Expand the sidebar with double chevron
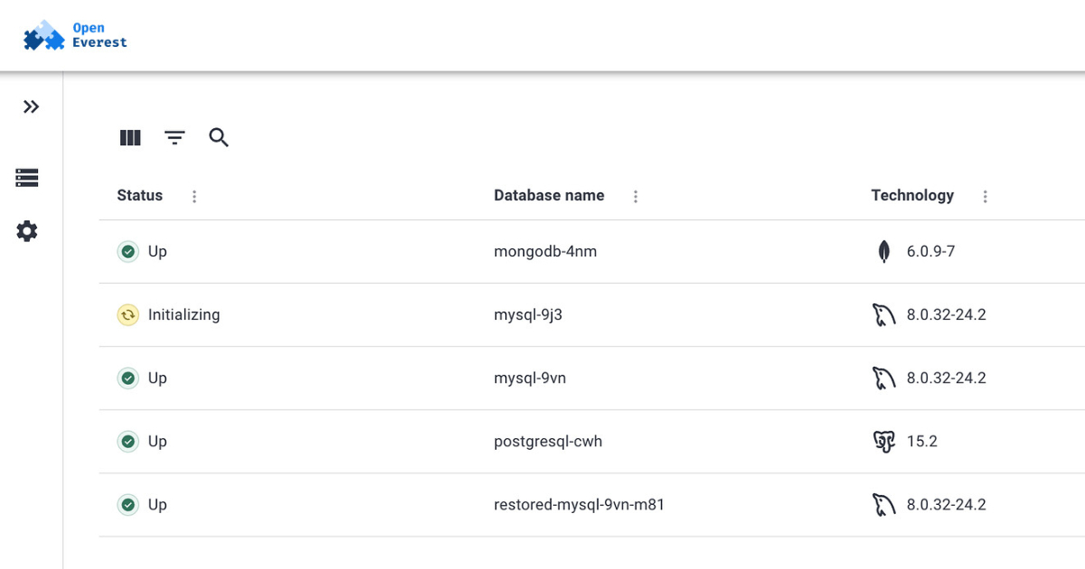This screenshot has width=1085, height=569. click(32, 107)
